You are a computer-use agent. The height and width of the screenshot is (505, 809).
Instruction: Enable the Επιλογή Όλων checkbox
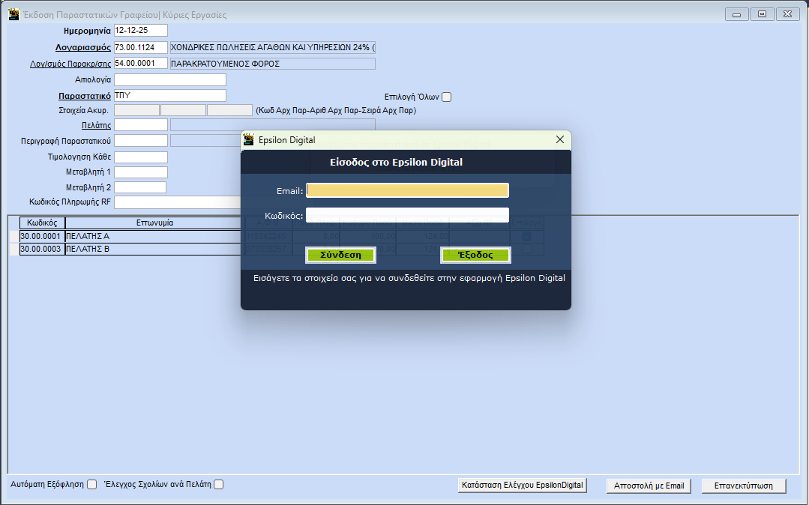[x=447, y=97]
